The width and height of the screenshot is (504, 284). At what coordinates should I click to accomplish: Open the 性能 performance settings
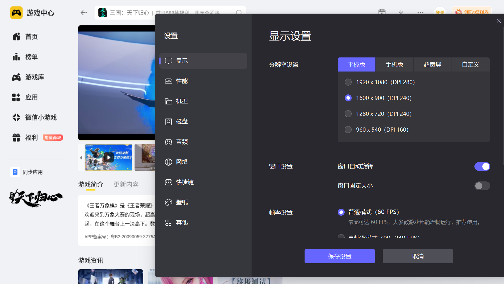tap(182, 81)
